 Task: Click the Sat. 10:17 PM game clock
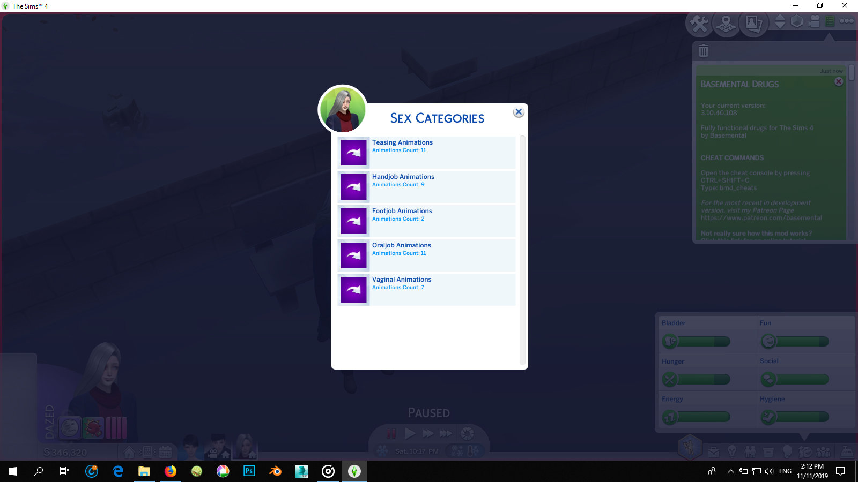coord(417,451)
